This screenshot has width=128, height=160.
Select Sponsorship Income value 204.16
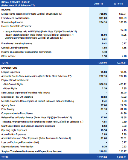103,22
